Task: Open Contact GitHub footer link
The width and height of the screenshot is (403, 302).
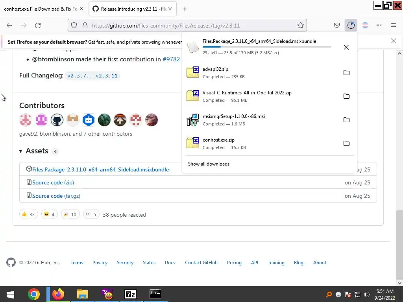Action: coord(201,263)
